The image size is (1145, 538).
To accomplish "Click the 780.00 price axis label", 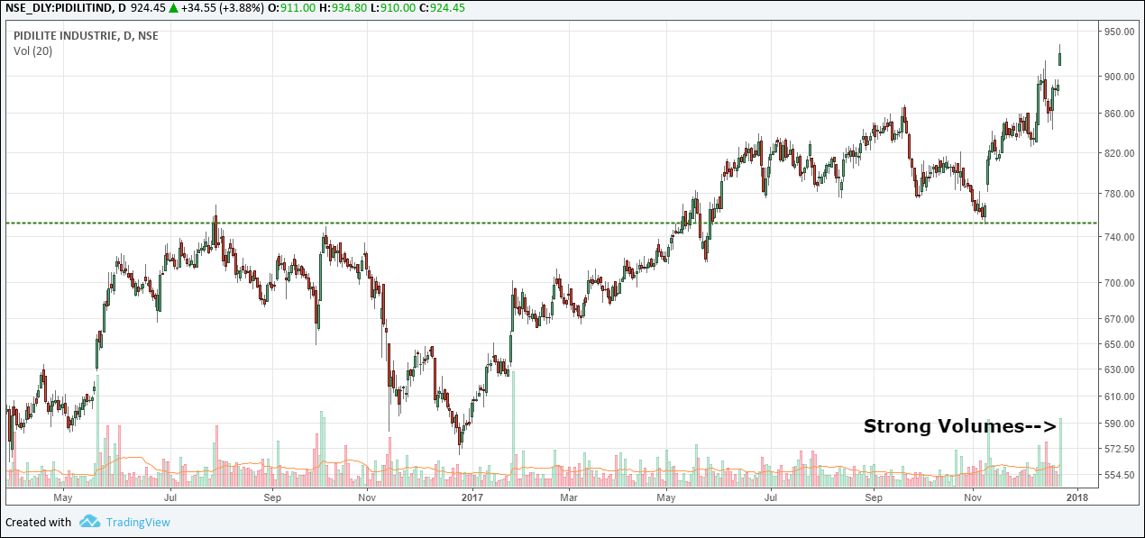I will (x=1118, y=194).
